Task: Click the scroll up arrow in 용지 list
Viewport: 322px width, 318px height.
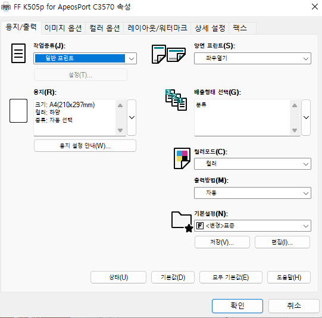Action: [120, 105]
